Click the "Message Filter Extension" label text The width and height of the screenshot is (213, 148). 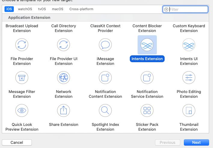pos(22,94)
